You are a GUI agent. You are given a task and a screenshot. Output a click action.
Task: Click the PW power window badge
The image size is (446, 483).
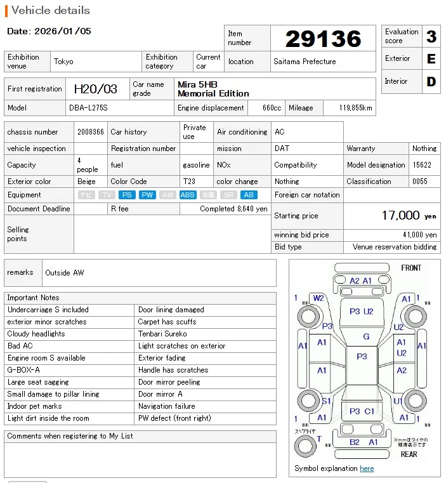147,195
